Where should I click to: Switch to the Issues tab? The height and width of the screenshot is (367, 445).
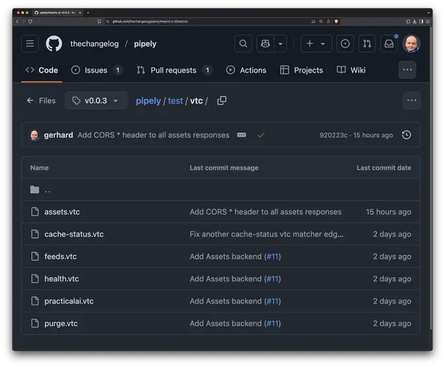[x=96, y=70]
